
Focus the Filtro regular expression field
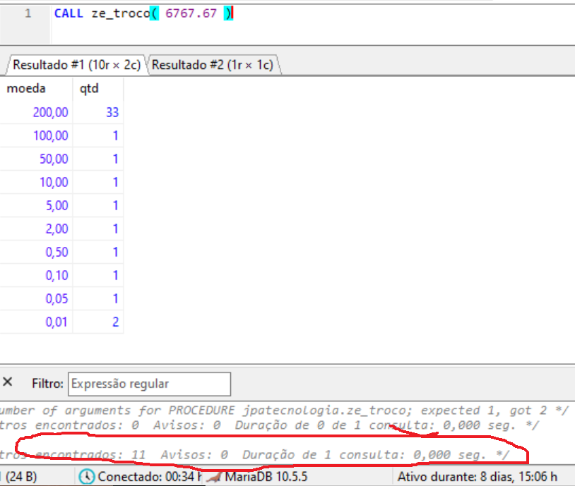click(x=149, y=384)
